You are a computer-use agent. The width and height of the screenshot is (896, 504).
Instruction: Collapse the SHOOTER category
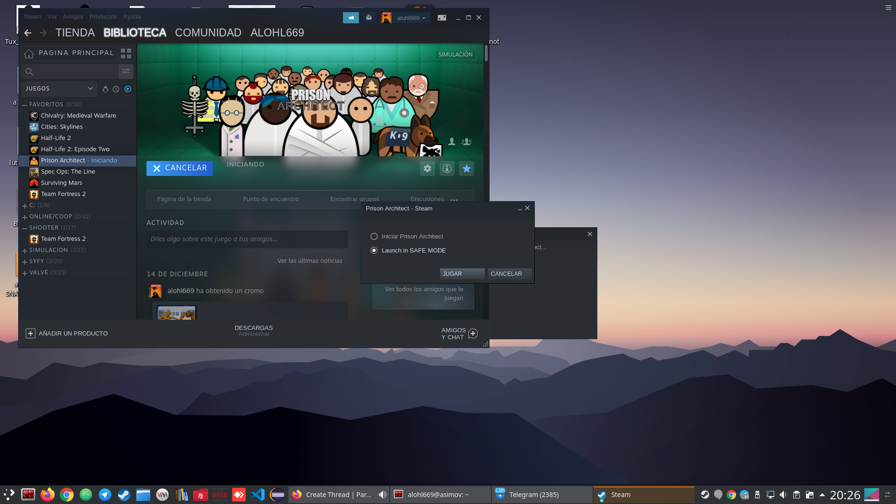[25, 228]
